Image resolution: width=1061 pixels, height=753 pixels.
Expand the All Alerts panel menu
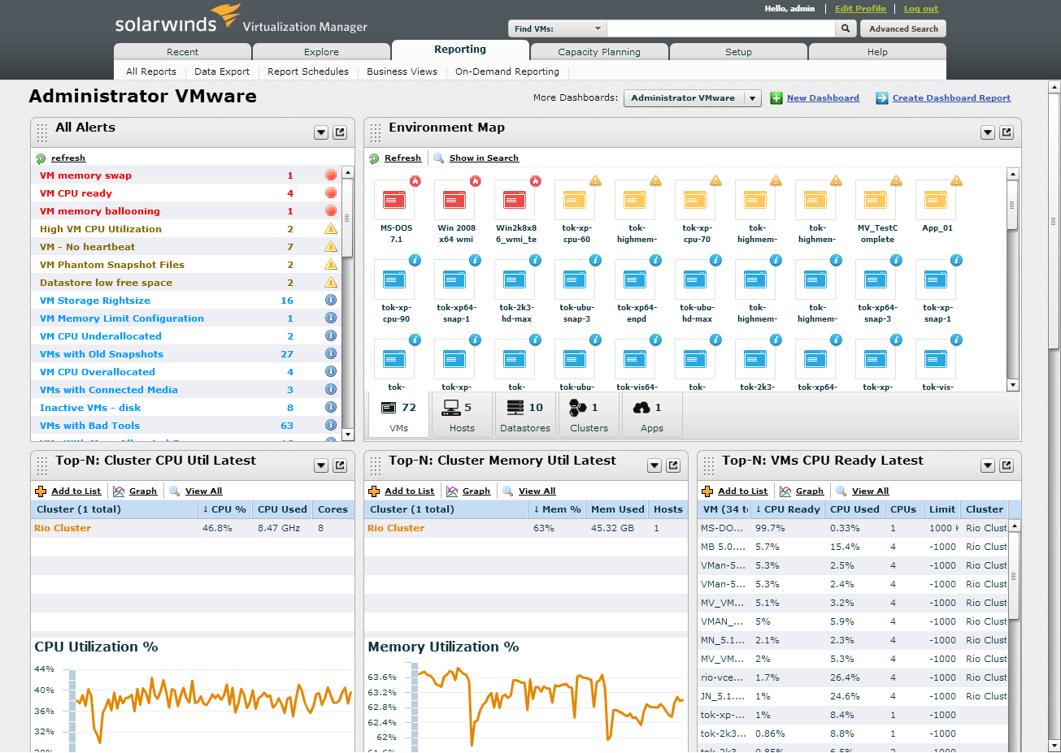coord(321,132)
